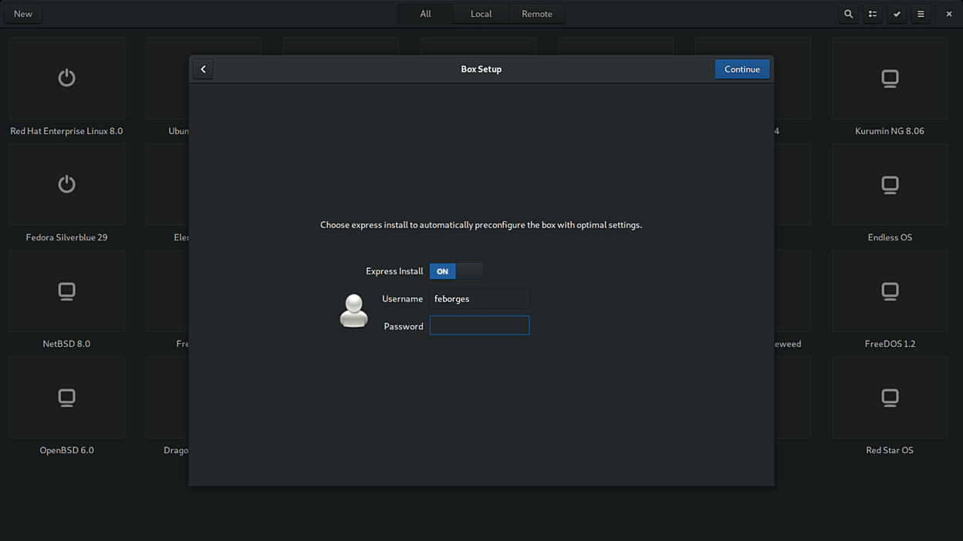963x541 pixels.
Task: Toggle Express Install switch off
Action: (456, 271)
